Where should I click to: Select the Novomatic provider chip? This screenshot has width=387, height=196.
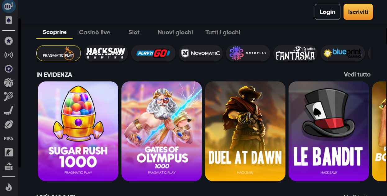[x=201, y=53]
